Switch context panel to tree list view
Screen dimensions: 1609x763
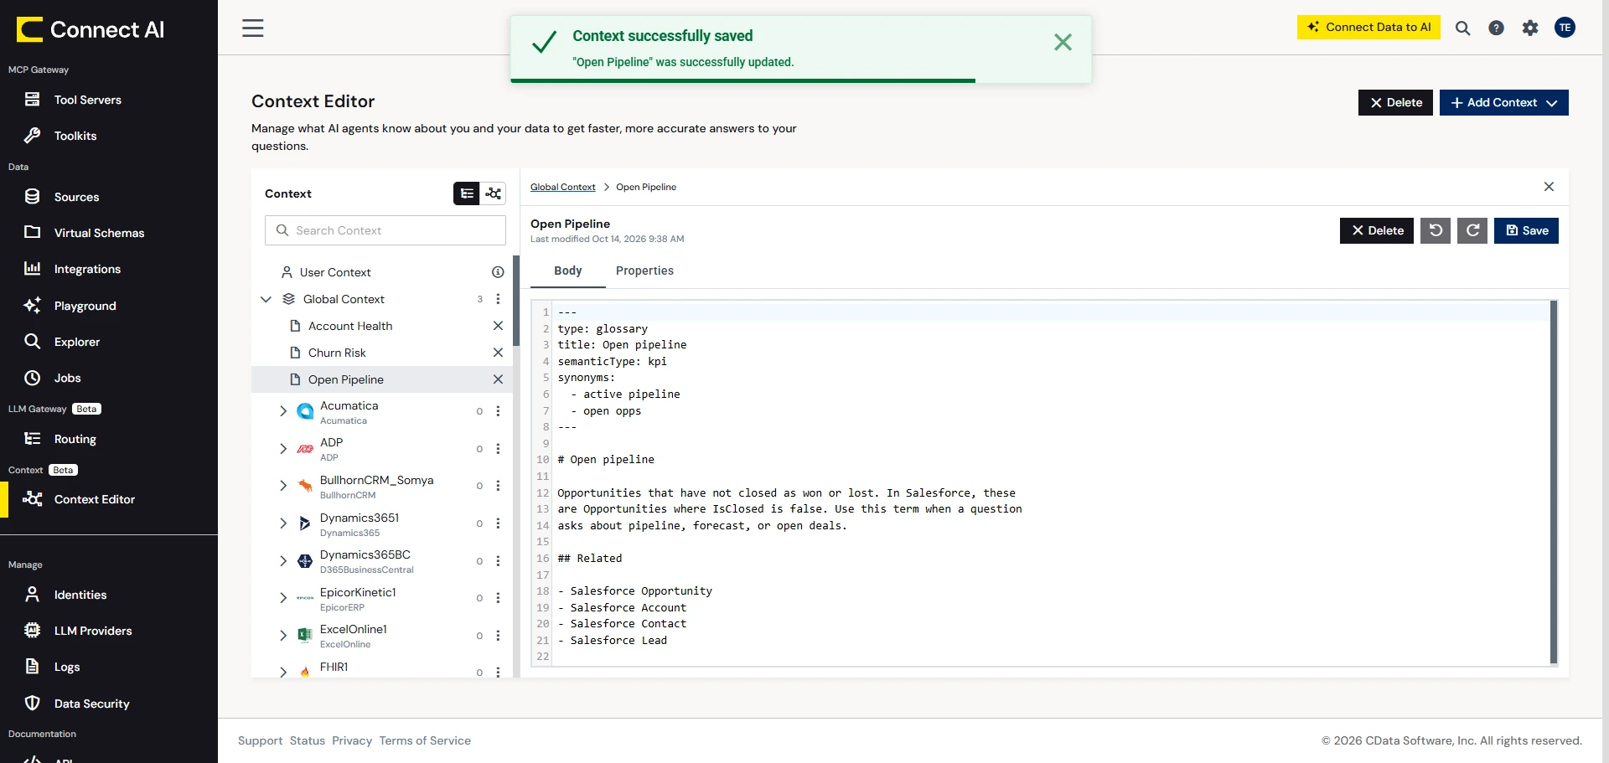[x=467, y=193]
